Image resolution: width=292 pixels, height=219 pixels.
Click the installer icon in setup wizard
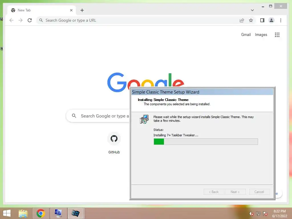click(144, 119)
